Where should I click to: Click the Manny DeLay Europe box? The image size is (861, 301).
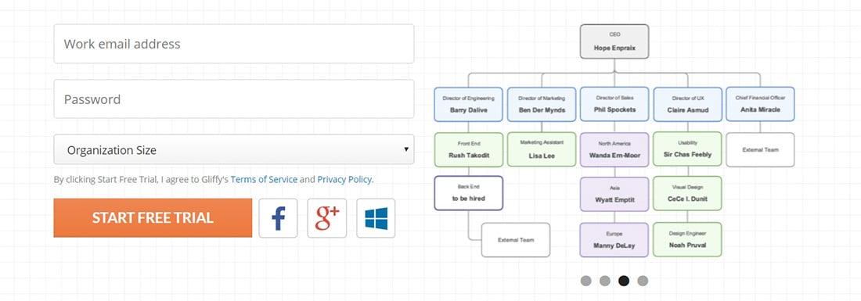614,240
